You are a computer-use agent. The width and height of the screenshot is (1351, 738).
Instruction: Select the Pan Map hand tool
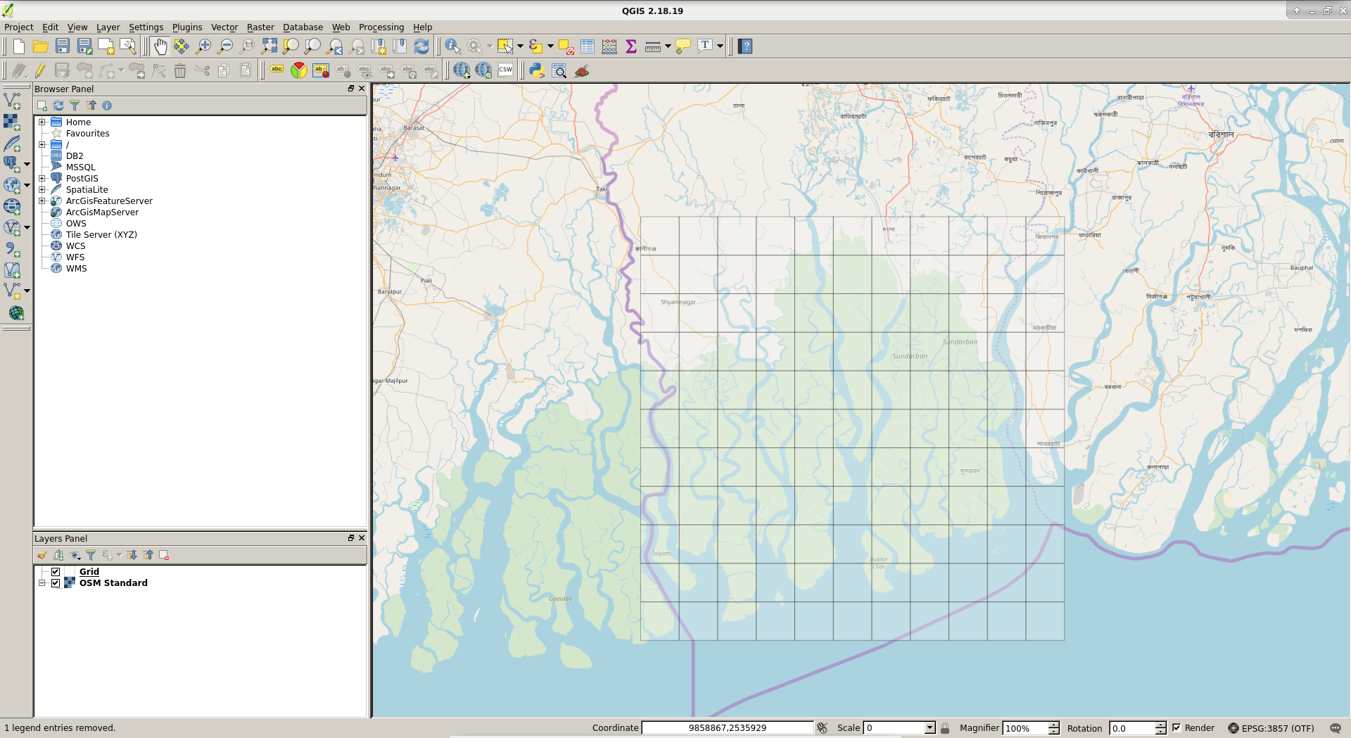[x=160, y=46]
